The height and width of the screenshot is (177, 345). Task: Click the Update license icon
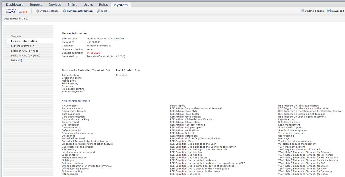(x=302, y=11)
